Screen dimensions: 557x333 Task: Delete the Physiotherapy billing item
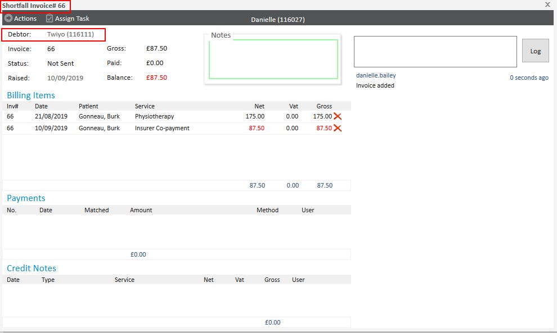pyautogui.click(x=338, y=116)
